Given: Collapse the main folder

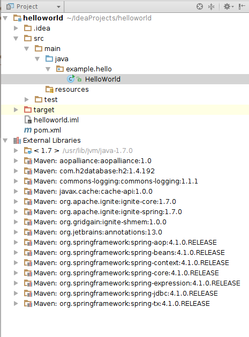Looking at the screenshot, I should click(x=27, y=49).
